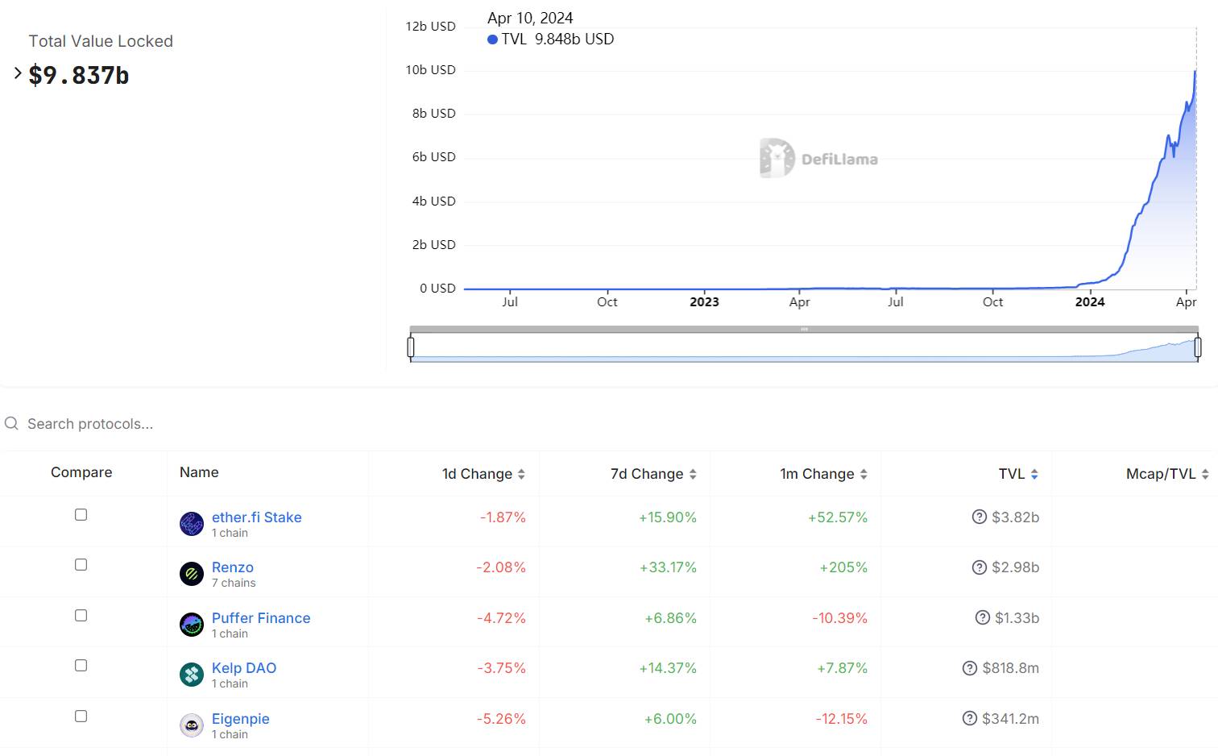Image resolution: width=1218 pixels, height=756 pixels.
Task: Click the help icon beside $3.82b TVL
Action: tap(980, 517)
